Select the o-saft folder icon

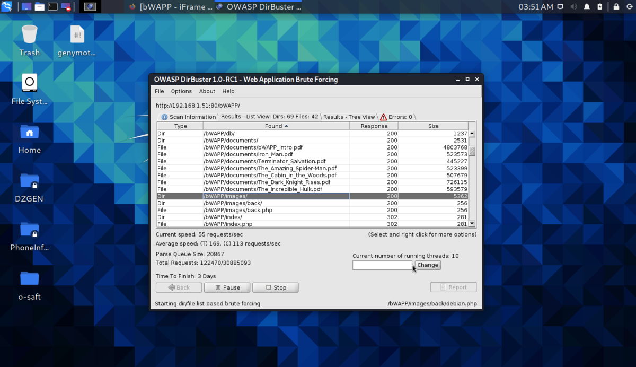click(x=30, y=285)
